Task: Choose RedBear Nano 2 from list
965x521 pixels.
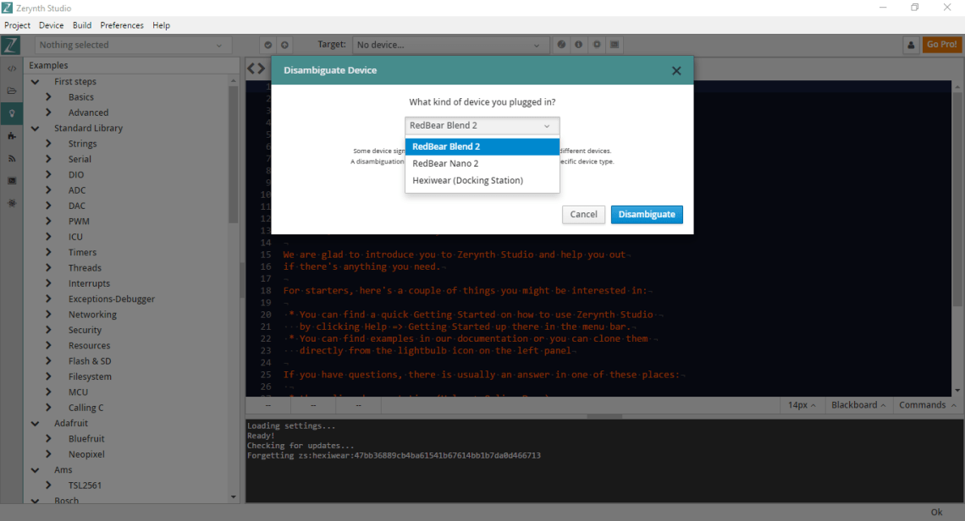Action: (482, 163)
